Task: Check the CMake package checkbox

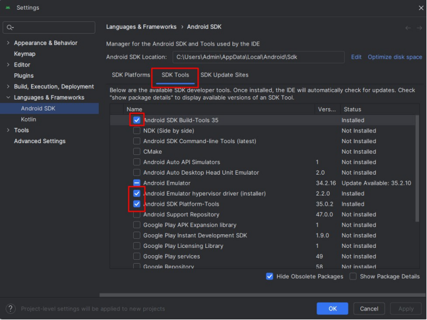Action: 137,152
